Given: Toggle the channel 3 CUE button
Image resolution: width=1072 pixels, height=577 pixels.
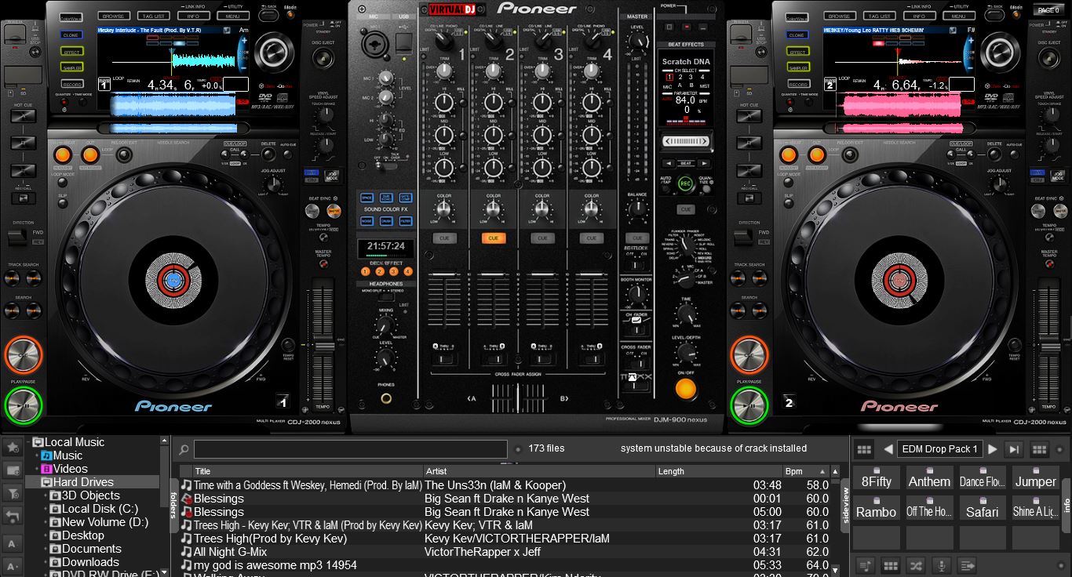Looking at the screenshot, I should pyautogui.click(x=541, y=238).
